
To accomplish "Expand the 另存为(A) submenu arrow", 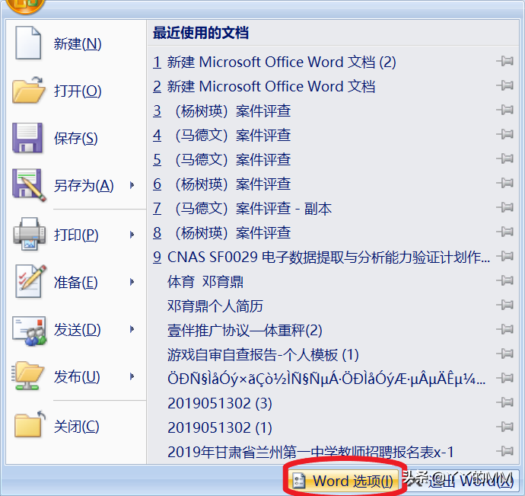I will pyautogui.click(x=132, y=185).
